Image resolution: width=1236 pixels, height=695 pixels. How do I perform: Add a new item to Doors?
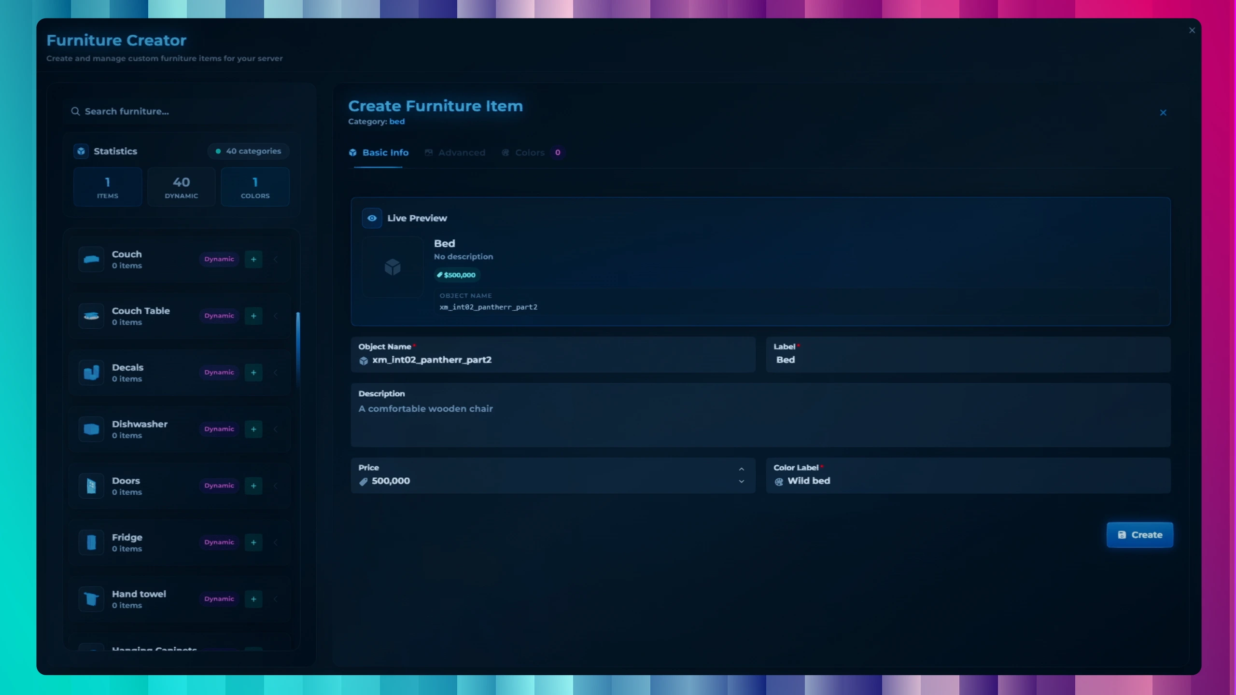click(x=253, y=486)
